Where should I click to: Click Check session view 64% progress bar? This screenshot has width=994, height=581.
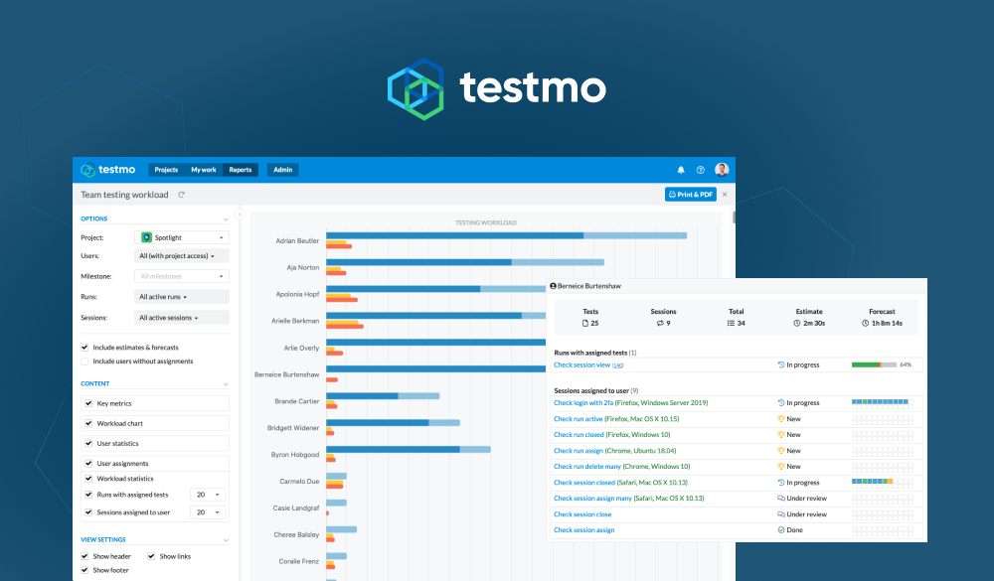coord(874,364)
